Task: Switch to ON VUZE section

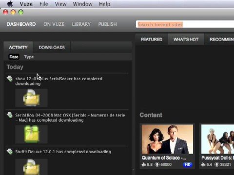Action: [54, 24]
